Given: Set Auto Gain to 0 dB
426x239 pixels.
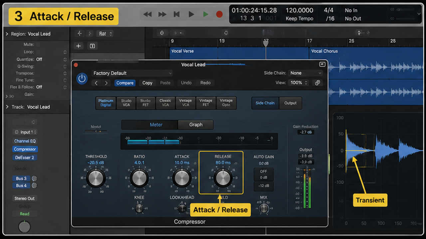Looking at the screenshot, I should 264,178.
